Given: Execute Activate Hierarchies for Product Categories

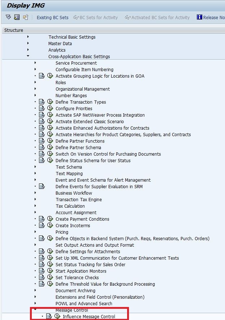Looking at the screenshot, I should coord(50,134).
